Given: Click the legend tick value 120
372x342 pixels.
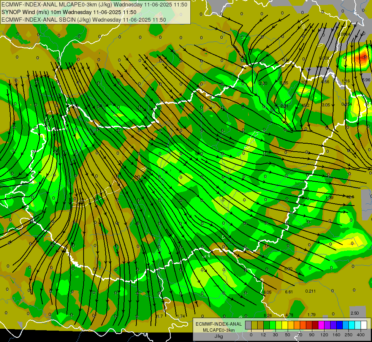Looking at the screenshot, I should [x=324, y=335].
